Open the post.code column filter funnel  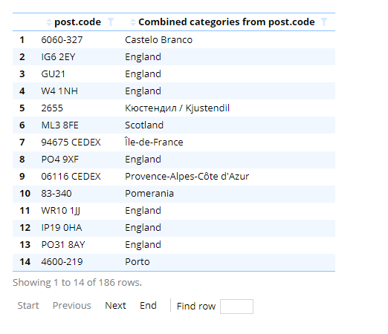111,22
